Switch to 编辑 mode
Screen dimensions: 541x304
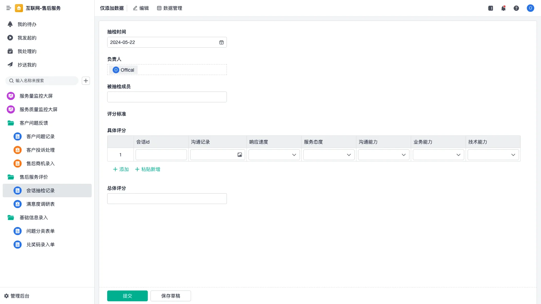(x=141, y=8)
